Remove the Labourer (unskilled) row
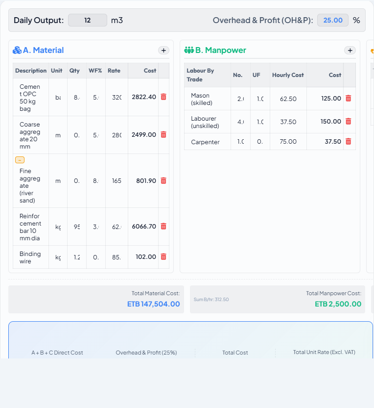Image resolution: width=374 pixels, height=408 pixels. click(348, 121)
